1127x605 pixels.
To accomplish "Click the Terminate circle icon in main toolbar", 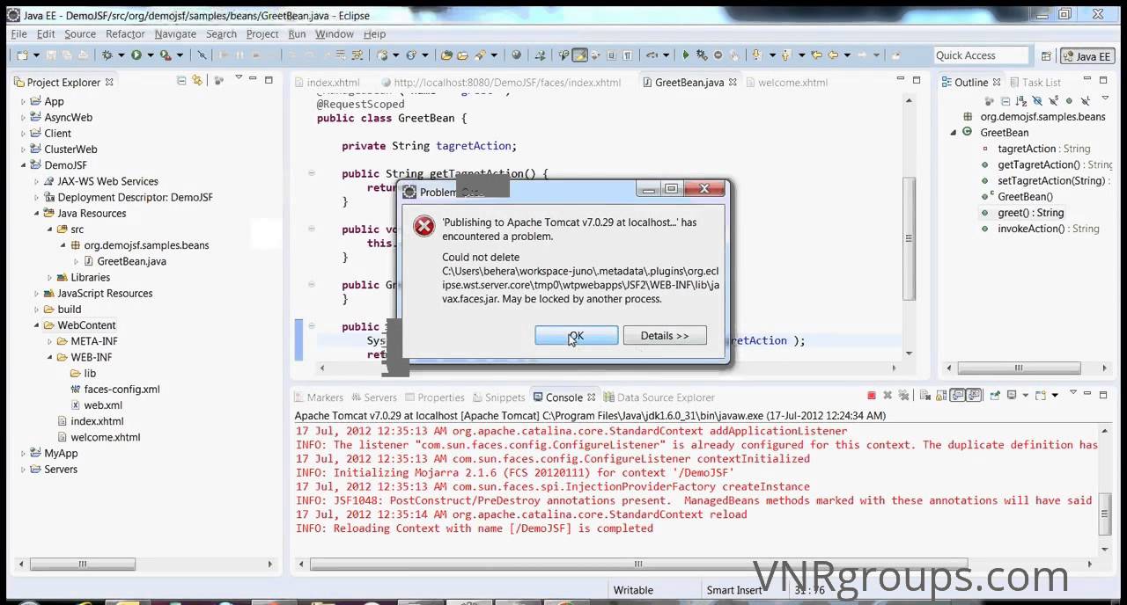I will point(718,55).
